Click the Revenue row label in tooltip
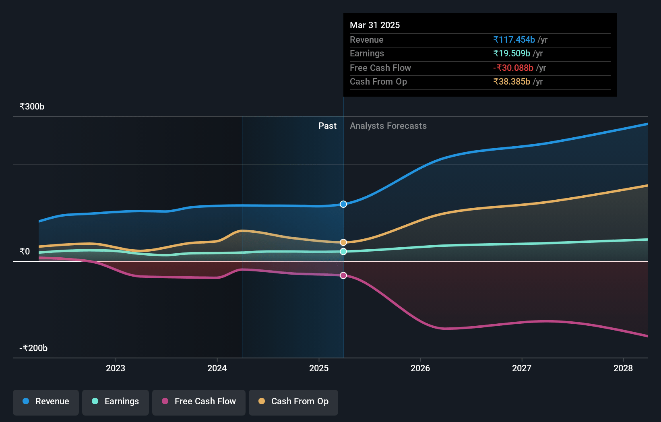Screen dimensions: 661x422 tap(367, 39)
